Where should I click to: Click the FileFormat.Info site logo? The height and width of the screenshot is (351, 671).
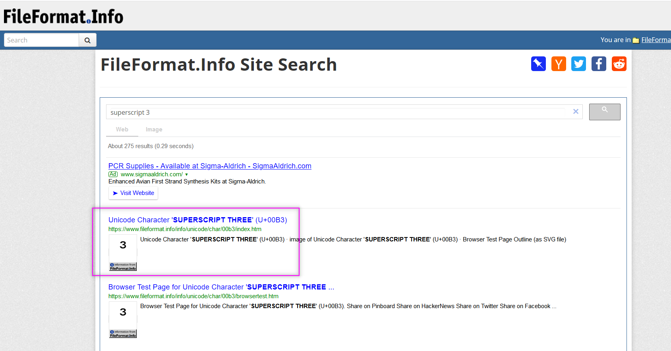click(64, 16)
